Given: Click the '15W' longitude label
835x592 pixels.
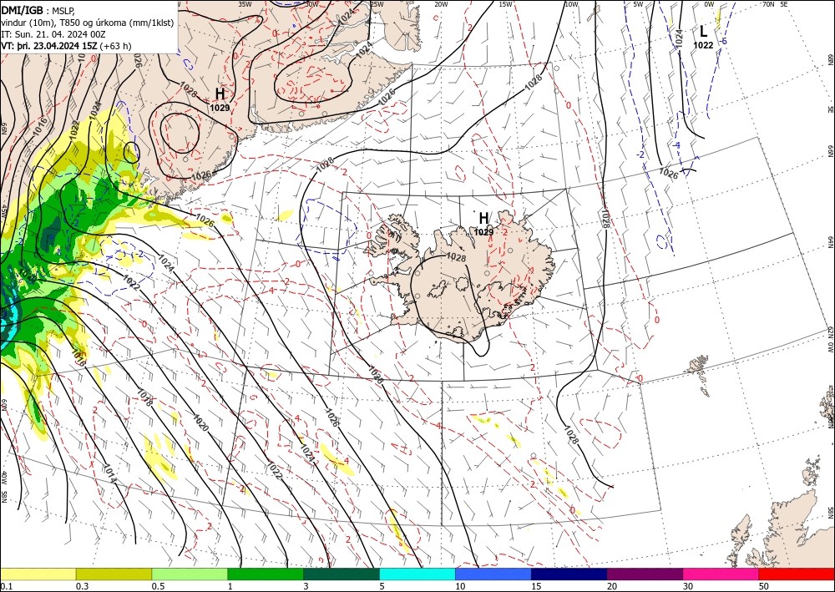Looking at the screenshot, I should (x=506, y=4).
